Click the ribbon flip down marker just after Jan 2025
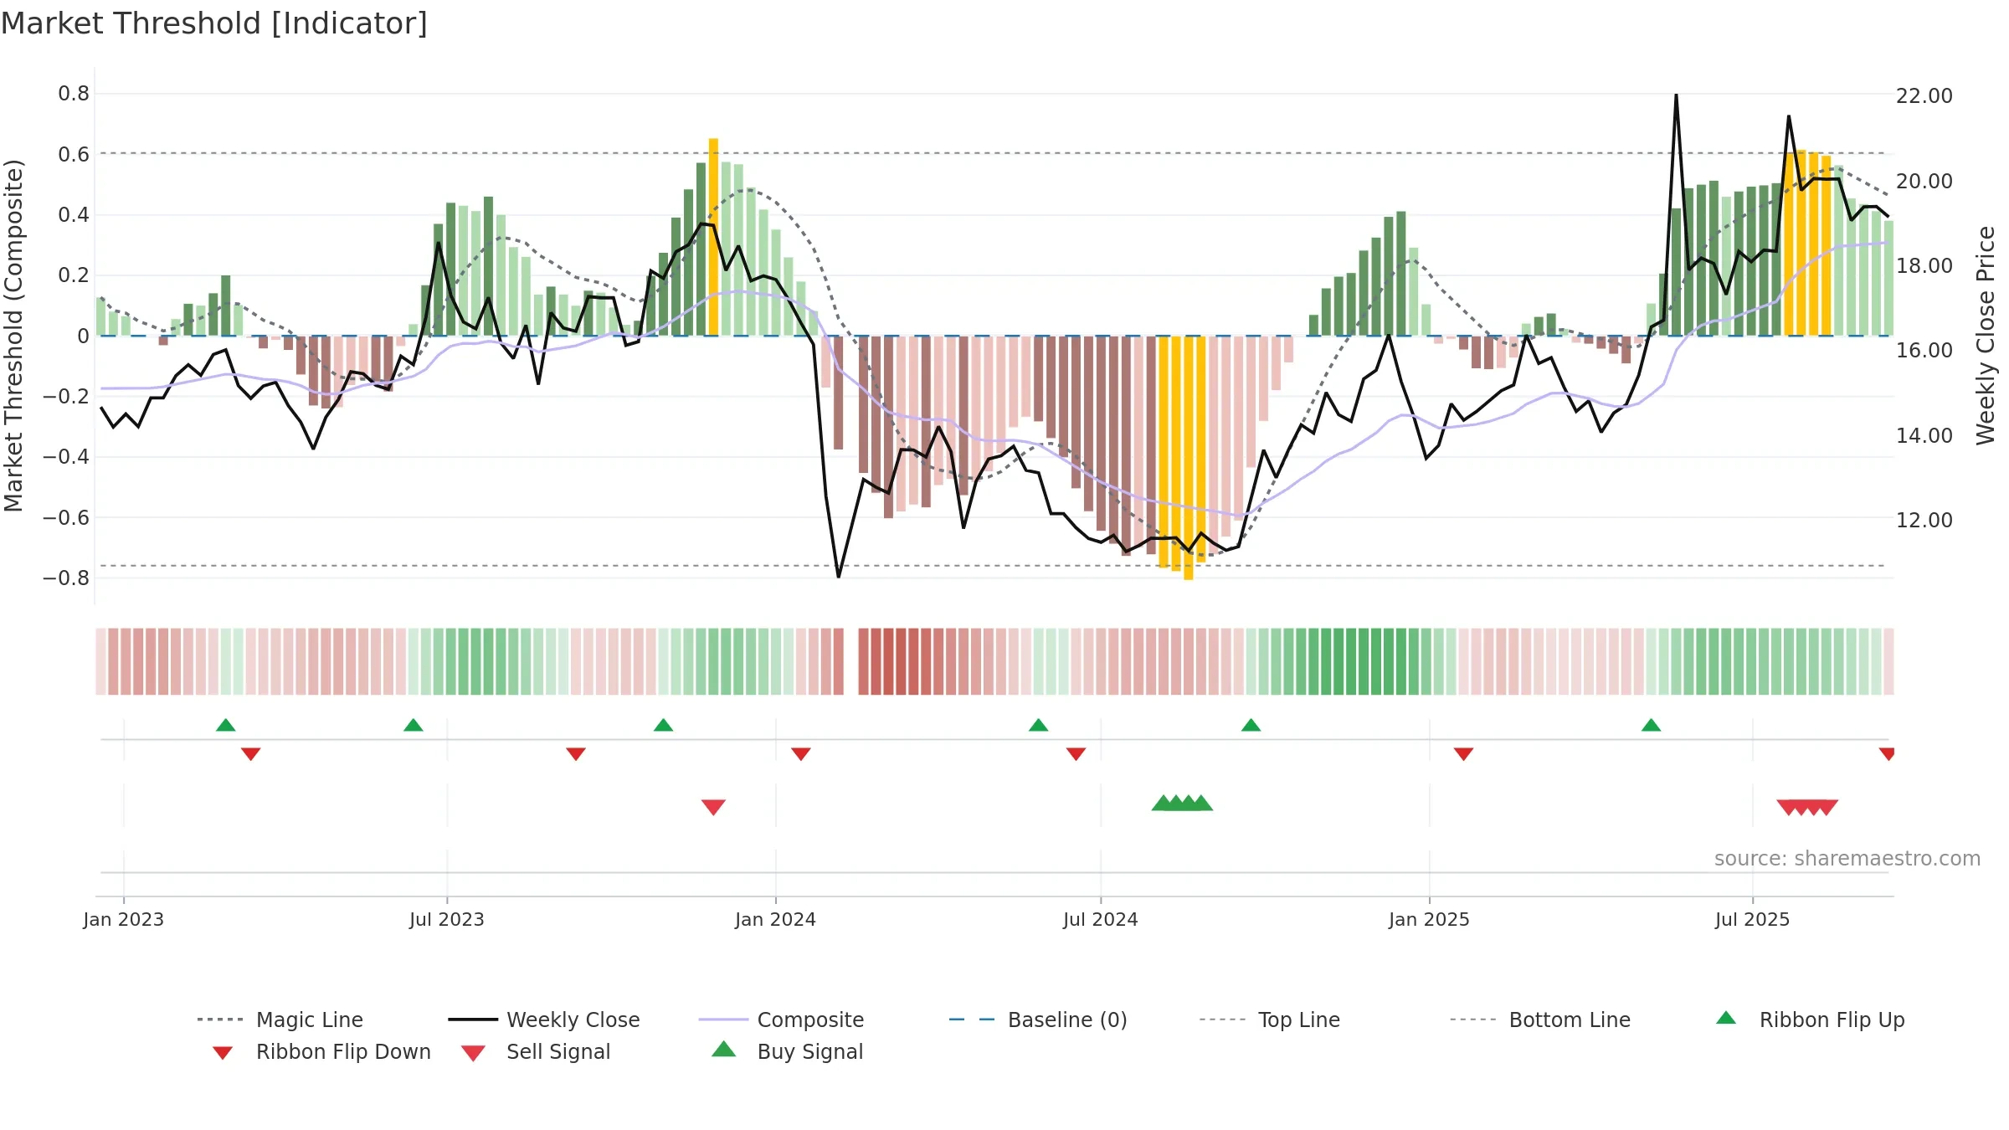Image resolution: width=2009 pixels, height=1130 pixels. tap(1463, 754)
